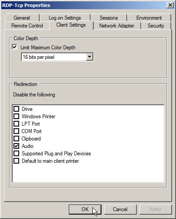Confirm changes with the OK button
The width and height of the screenshot is (176, 219).
pos(85,209)
